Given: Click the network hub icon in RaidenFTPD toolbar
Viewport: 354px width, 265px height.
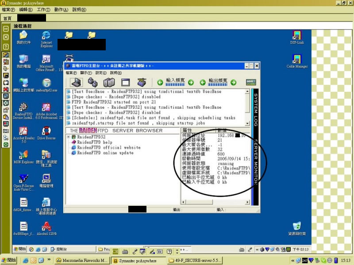Looking at the screenshot, I should [x=142, y=82].
